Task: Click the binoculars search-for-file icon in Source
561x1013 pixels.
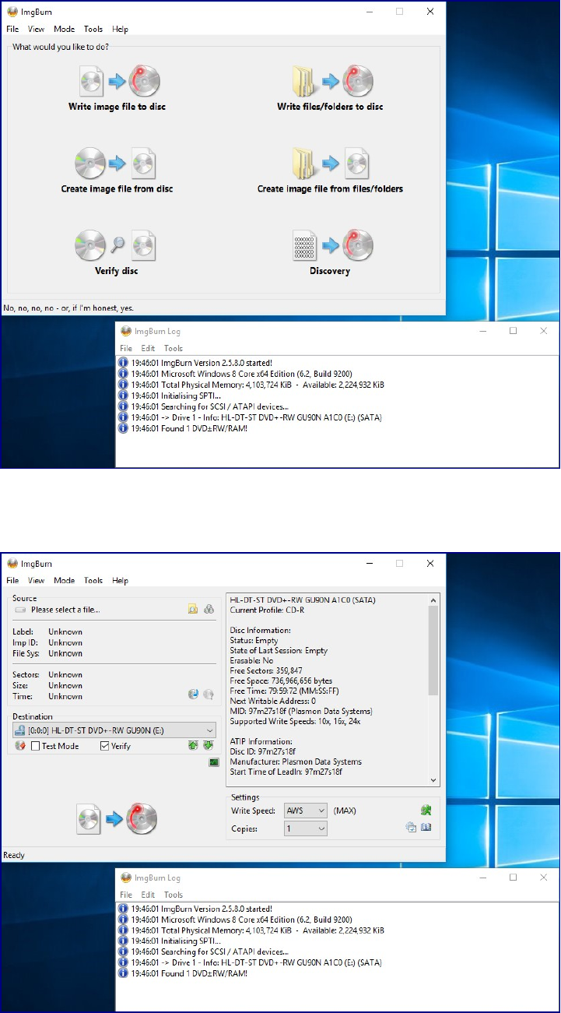Action: pyautogui.click(x=209, y=610)
